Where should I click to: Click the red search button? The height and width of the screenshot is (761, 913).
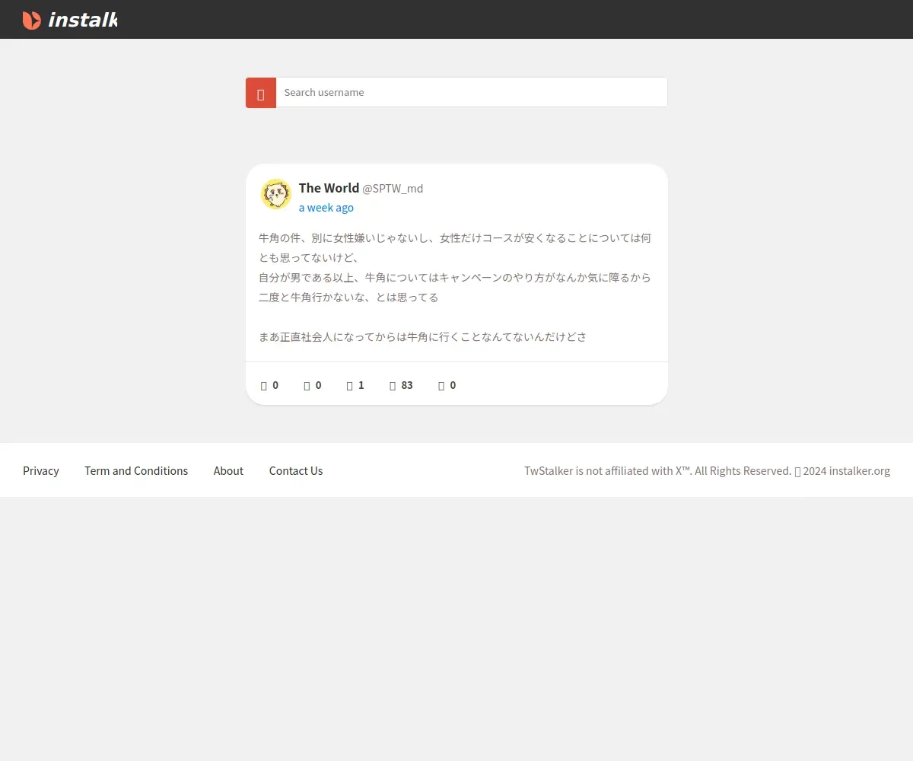tap(261, 93)
